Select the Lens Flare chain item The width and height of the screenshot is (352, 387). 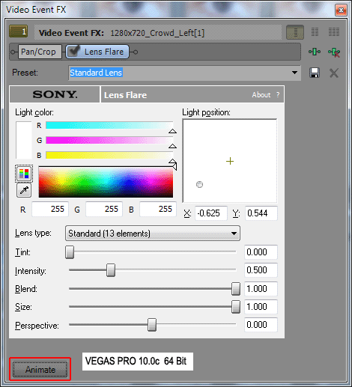[x=97, y=52]
